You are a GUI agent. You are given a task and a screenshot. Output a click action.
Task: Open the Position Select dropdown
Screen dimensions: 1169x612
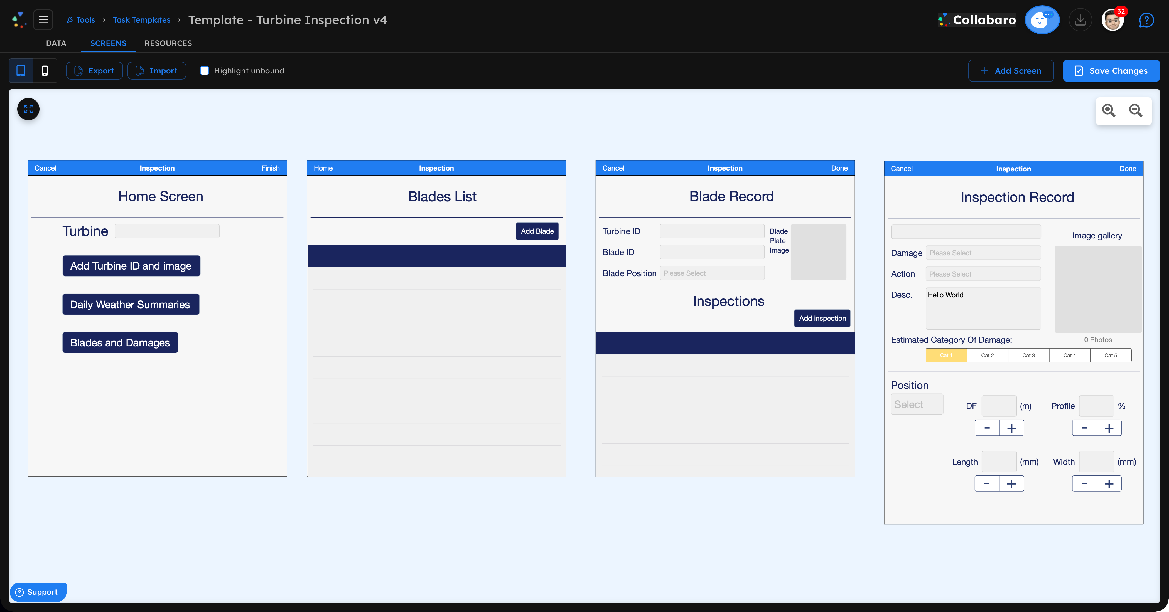pos(917,404)
